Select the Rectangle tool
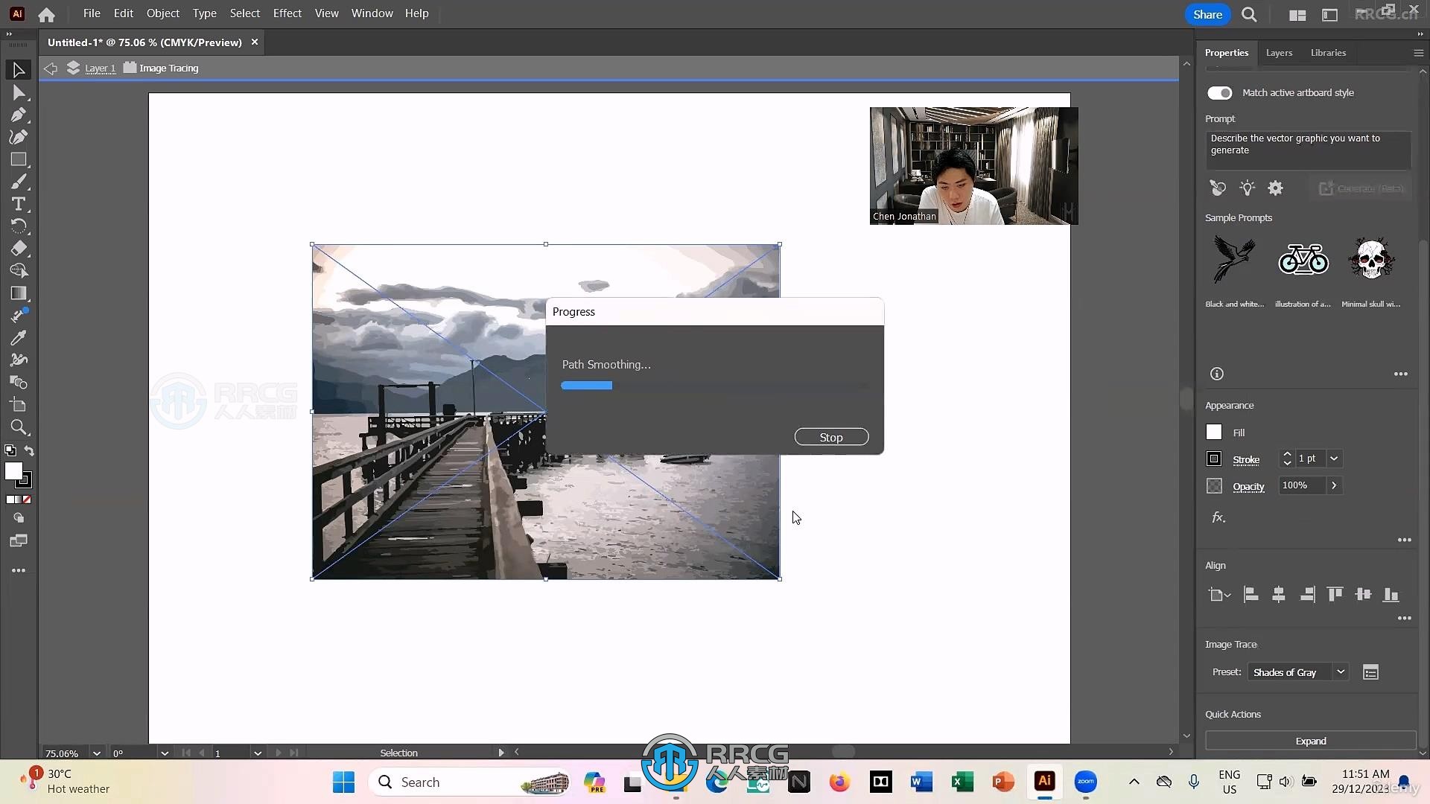The width and height of the screenshot is (1430, 804). coord(19,159)
